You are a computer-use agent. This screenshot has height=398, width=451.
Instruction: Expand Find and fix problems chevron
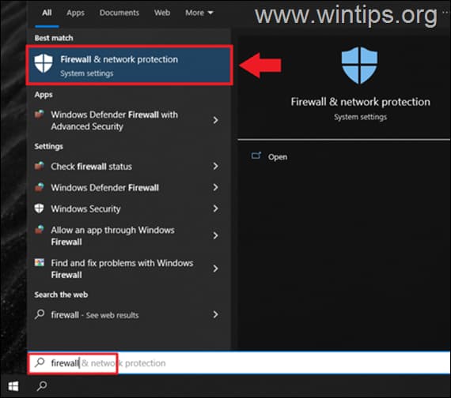[x=215, y=268]
